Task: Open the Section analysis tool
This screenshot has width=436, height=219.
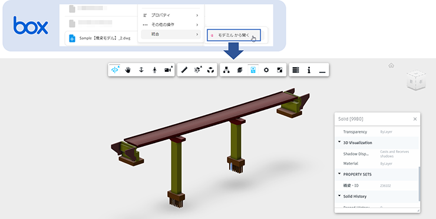Action: tap(198, 70)
